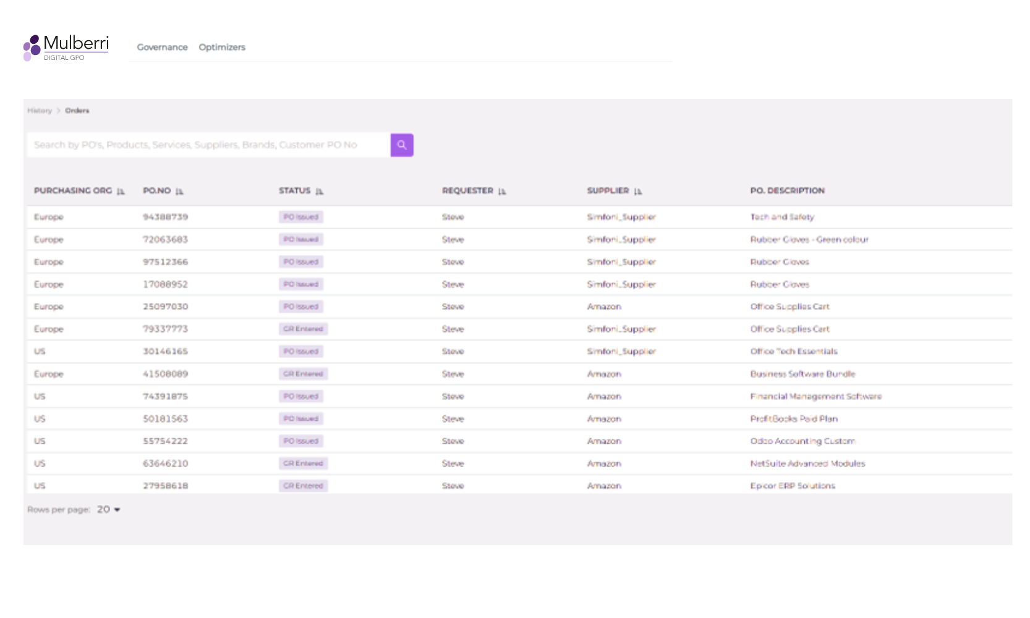Open Financial Management Software description
Viewport: 1030px width, 618px height.
point(815,397)
